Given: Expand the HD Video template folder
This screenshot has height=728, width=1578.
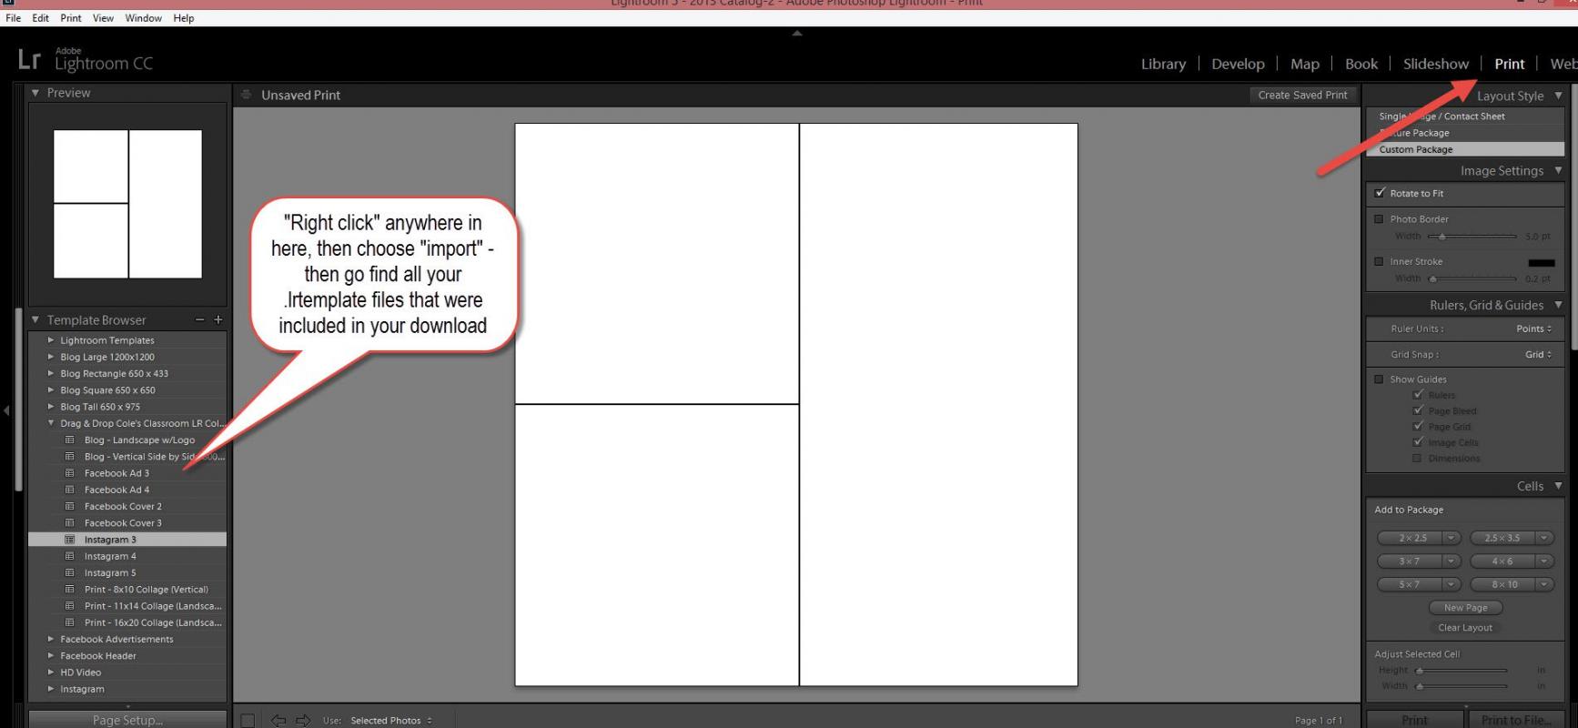Looking at the screenshot, I should (51, 672).
